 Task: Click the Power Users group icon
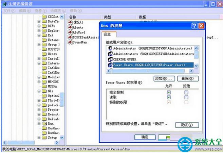pyautogui.click(x=110, y=65)
